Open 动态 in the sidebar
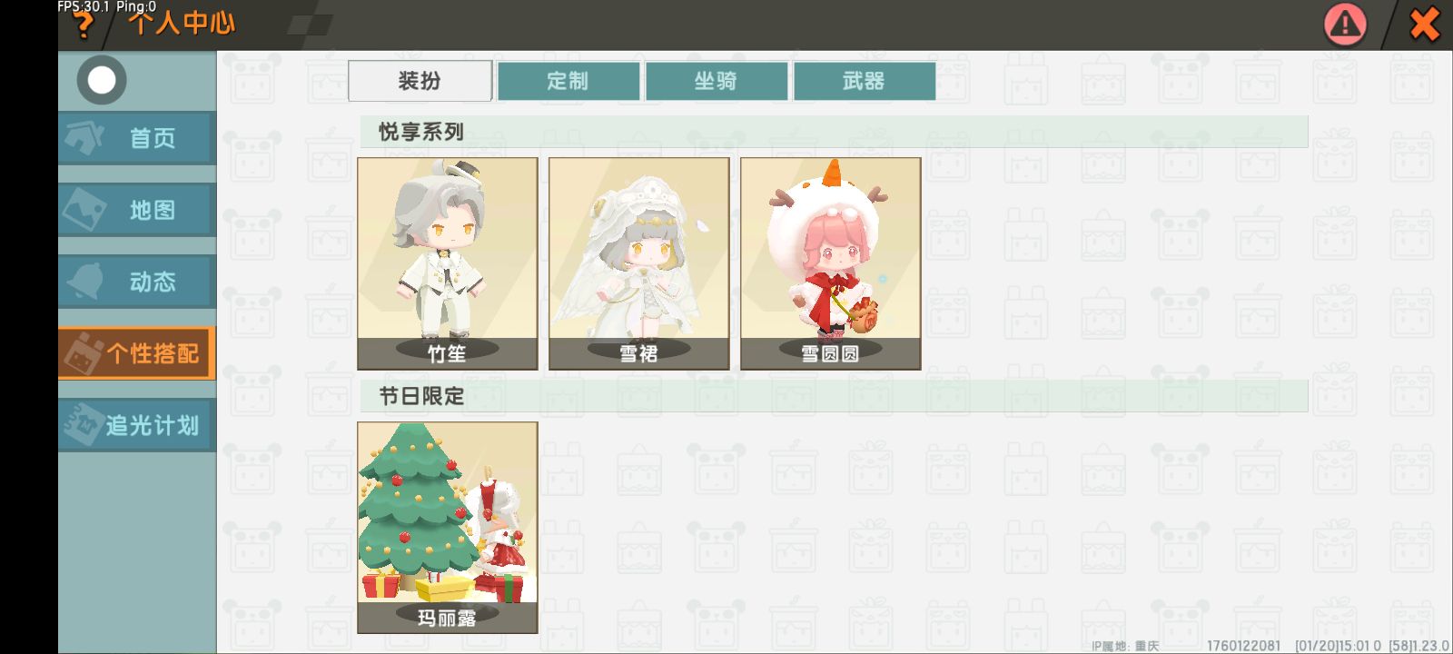The height and width of the screenshot is (654, 1453). [137, 282]
